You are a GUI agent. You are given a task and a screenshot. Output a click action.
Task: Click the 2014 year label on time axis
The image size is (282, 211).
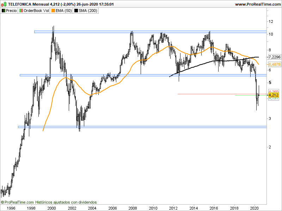click(194, 208)
